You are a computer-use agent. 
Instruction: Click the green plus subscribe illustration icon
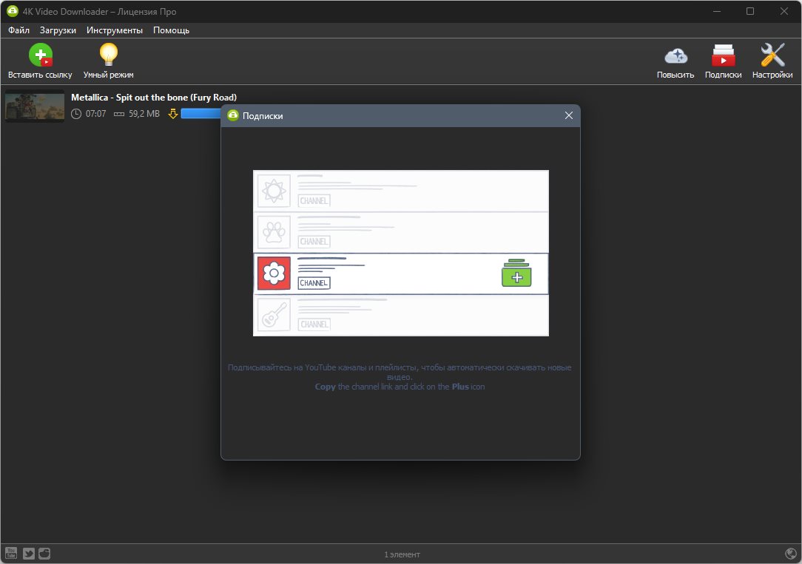click(x=516, y=273)
